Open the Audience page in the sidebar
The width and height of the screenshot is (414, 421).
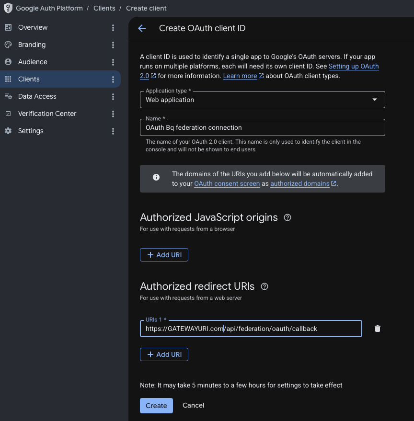tap(33, 62)
